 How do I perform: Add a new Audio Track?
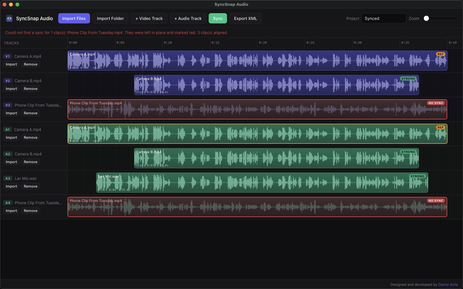188,19
